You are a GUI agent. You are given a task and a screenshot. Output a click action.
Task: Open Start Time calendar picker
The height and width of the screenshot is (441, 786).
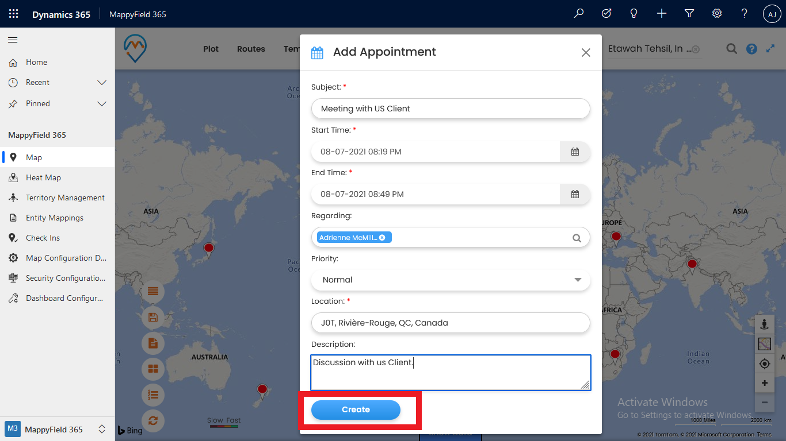pos(575,152)
